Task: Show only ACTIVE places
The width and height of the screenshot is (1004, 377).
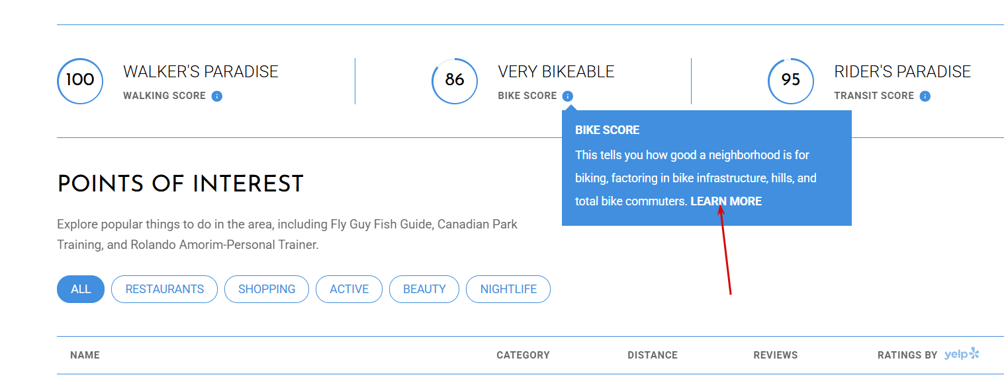Action: point(349,289)
